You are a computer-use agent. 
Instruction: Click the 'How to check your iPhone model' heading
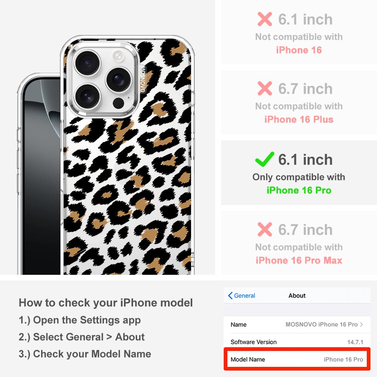106,302
